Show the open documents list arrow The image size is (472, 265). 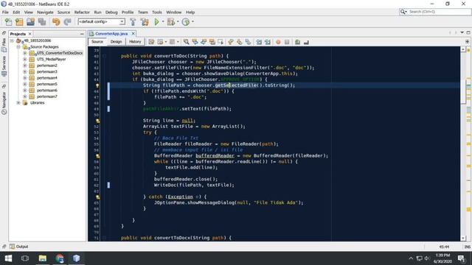(x=462, y=32)
